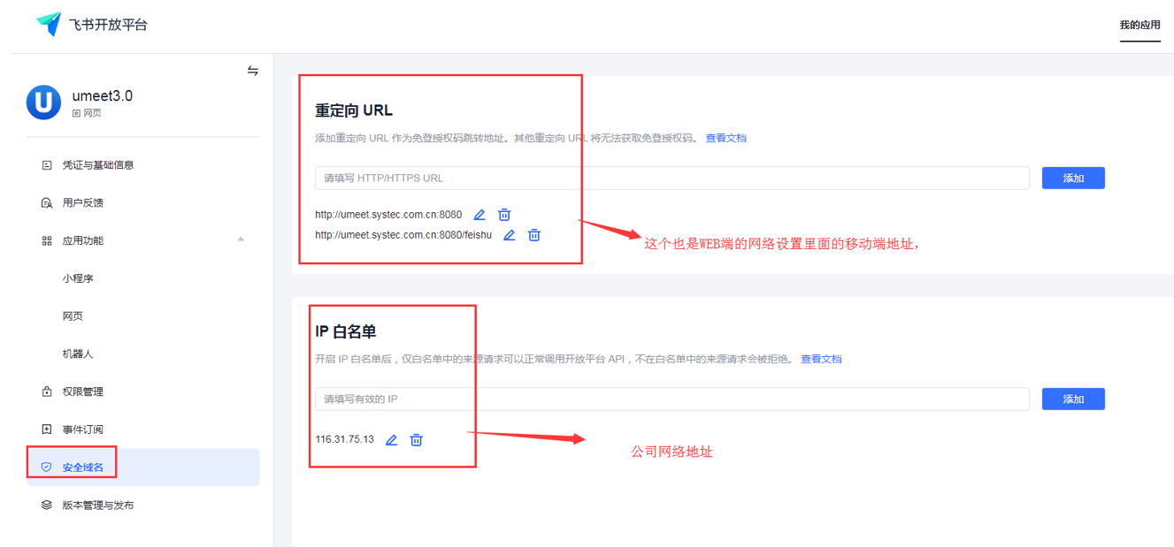
Task: Go to 权限管理 page
Action: coord(82,391)
